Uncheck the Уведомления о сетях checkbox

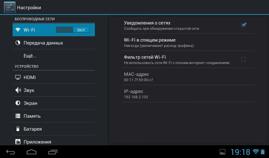click(244, 25)
